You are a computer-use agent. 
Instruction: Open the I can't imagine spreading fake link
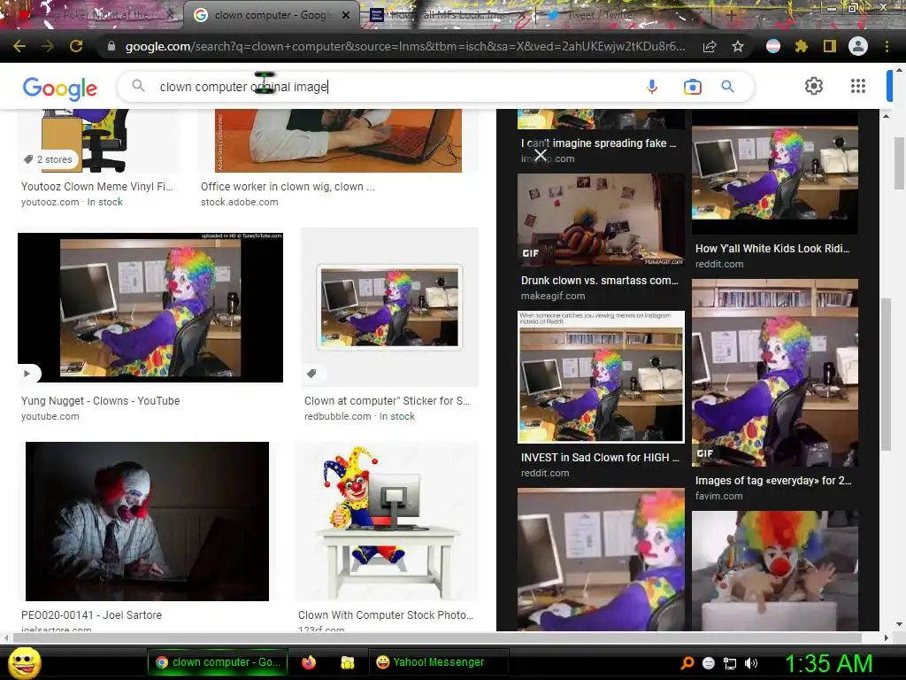(x=599, y=143)
